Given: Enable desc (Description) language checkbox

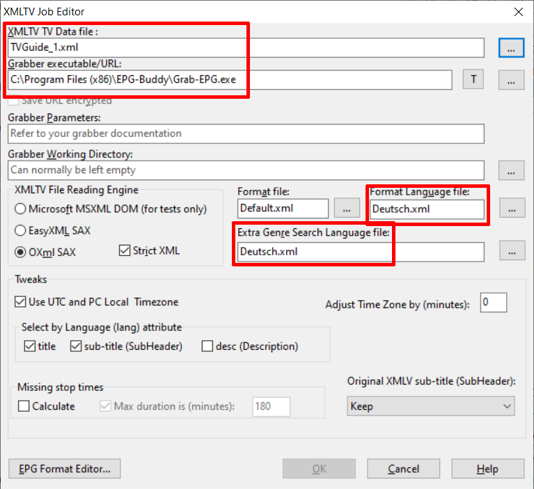Looking at the screenshot, I should tap(208, 346).
